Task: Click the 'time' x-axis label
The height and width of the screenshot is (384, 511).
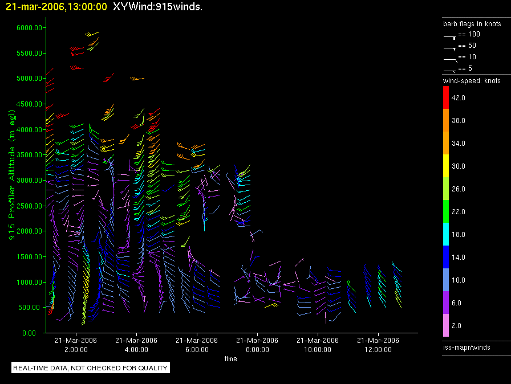Action: click(231, 358)
